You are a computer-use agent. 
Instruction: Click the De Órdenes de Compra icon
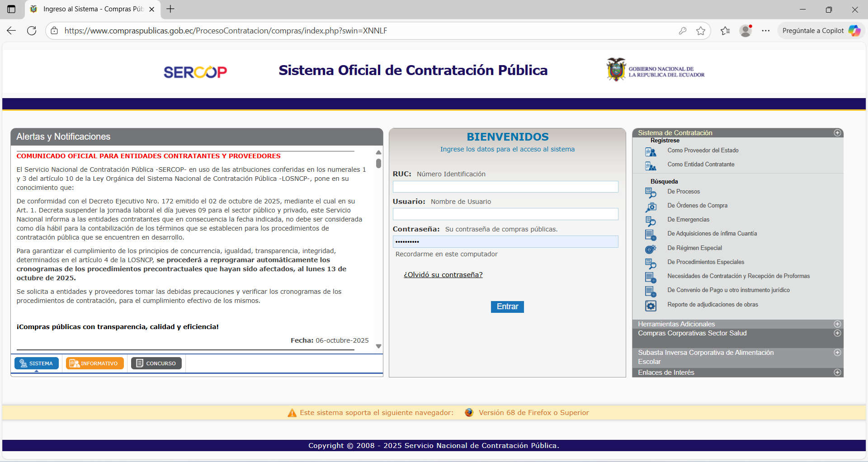tap(650, 207)
